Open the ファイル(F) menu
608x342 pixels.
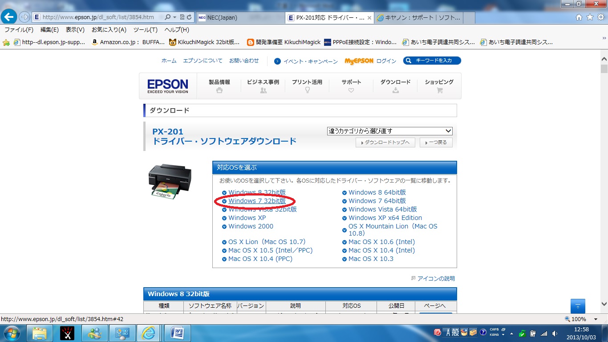click(19, 30)
